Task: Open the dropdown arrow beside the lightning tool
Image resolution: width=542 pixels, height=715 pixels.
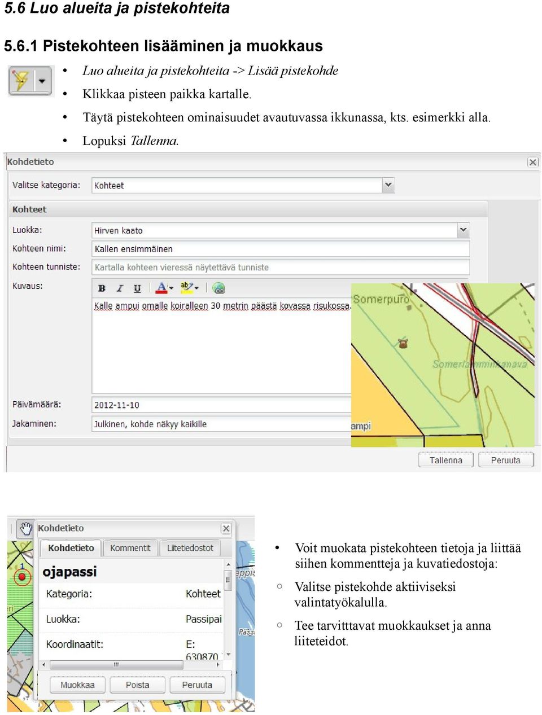Action: pos(42,81)
